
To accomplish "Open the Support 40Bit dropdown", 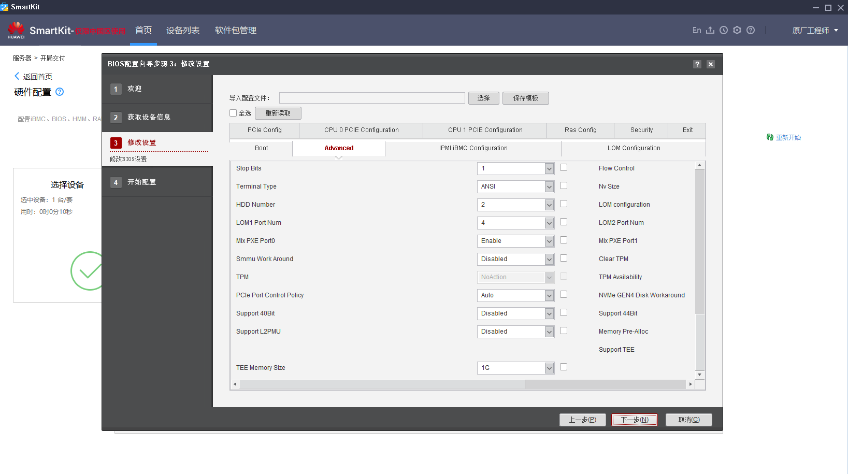I will [515, 313].
